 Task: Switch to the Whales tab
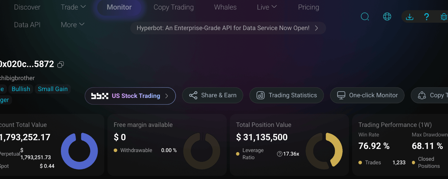pos(225,7)
